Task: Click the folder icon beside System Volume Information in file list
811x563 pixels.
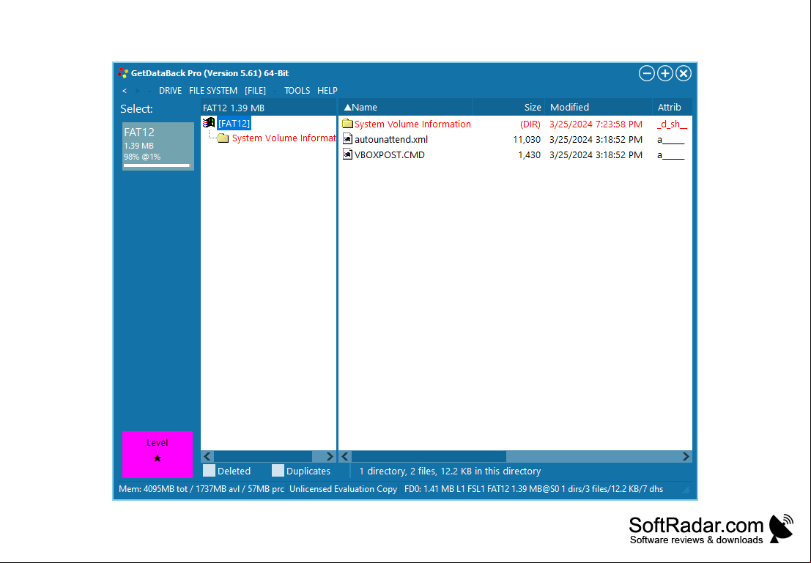Action: tap(347, 124)
